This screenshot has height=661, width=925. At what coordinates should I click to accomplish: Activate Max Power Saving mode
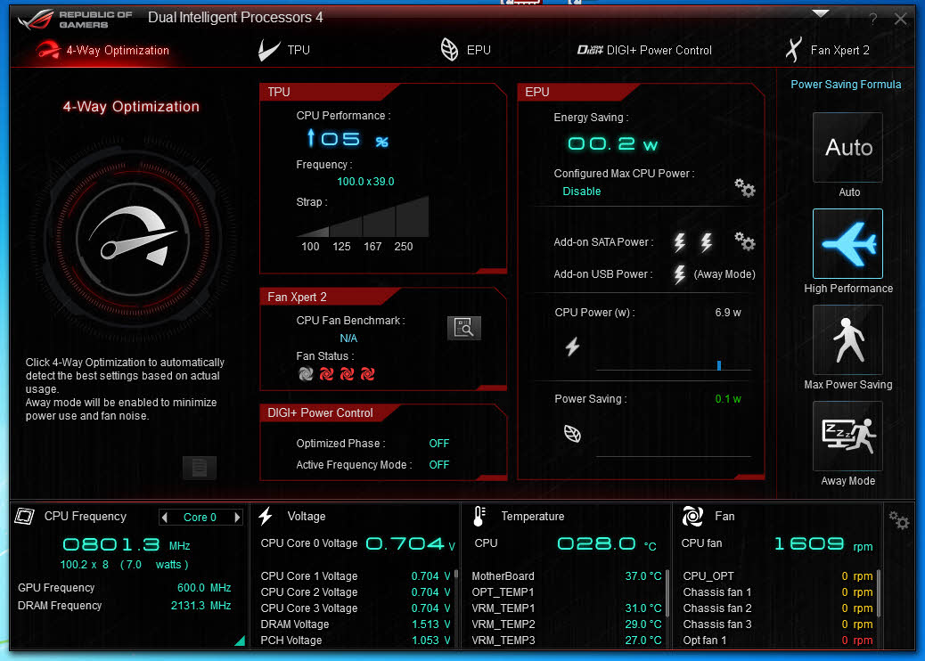coord(847,340)
